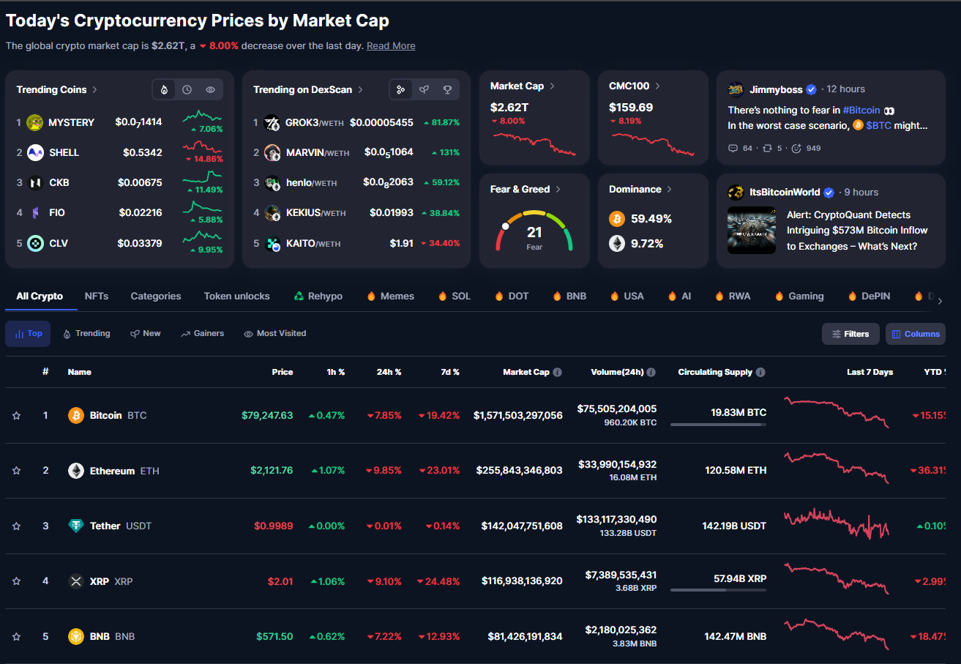Click XRP circulating supply progress bar
Image resolution: width=961 pixels, height=664 pixels.
point(718,590)
